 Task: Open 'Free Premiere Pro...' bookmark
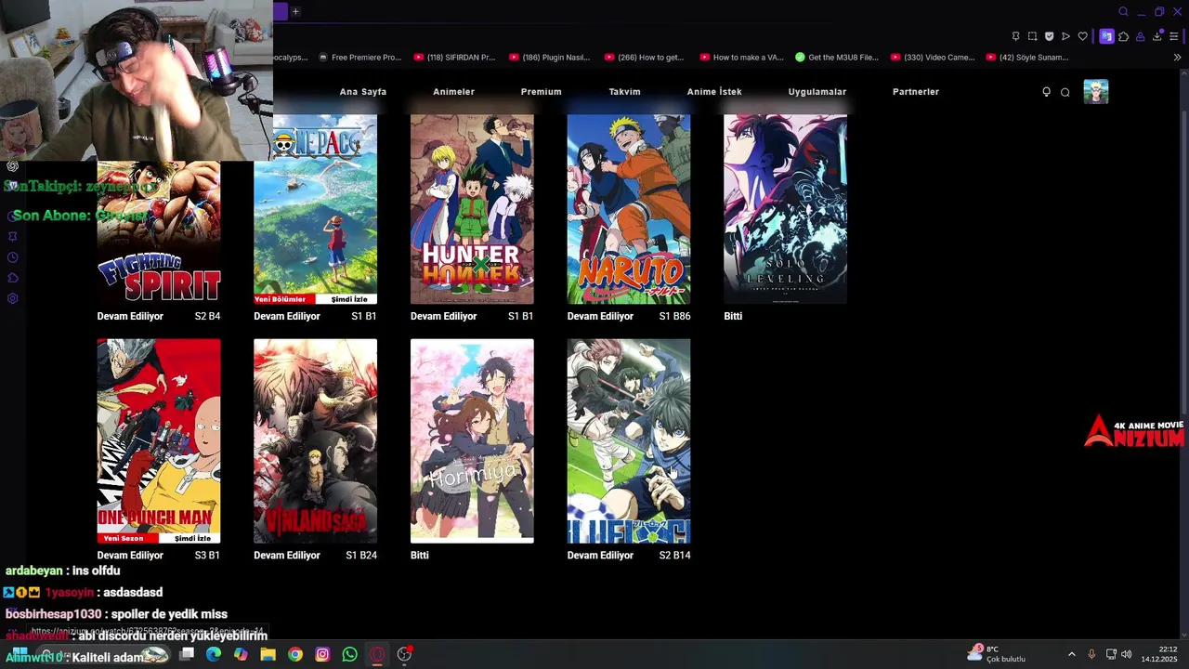(359, 58)
